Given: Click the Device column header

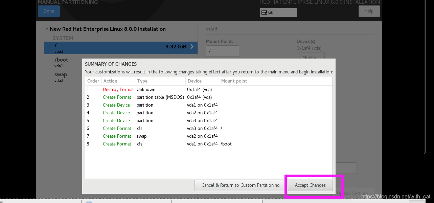Looking at the screenshot, I should (202, 81).
